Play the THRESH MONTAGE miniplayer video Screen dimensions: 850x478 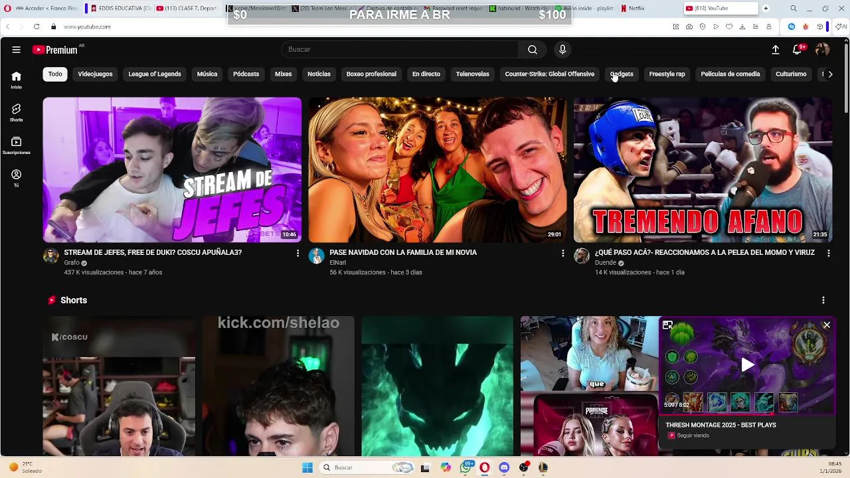tap(747, 364)
